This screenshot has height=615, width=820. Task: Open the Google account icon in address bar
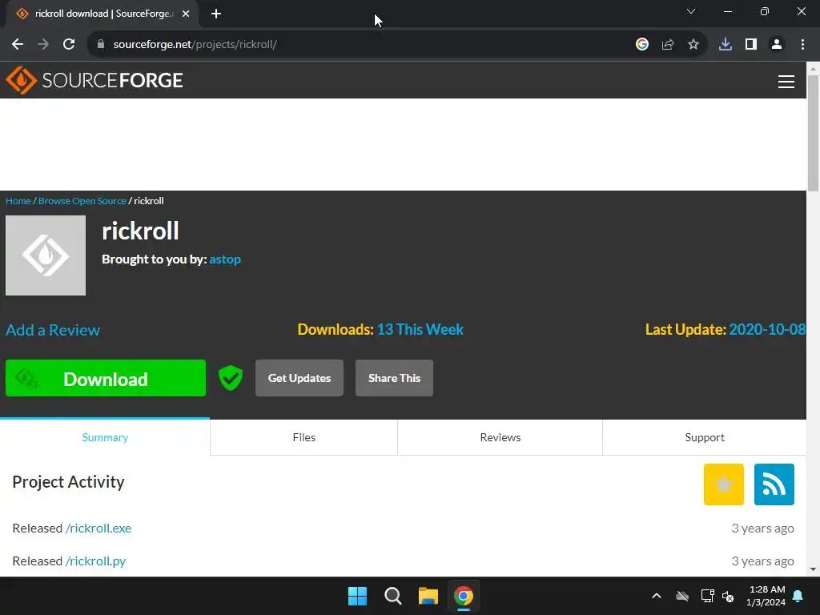642,44
